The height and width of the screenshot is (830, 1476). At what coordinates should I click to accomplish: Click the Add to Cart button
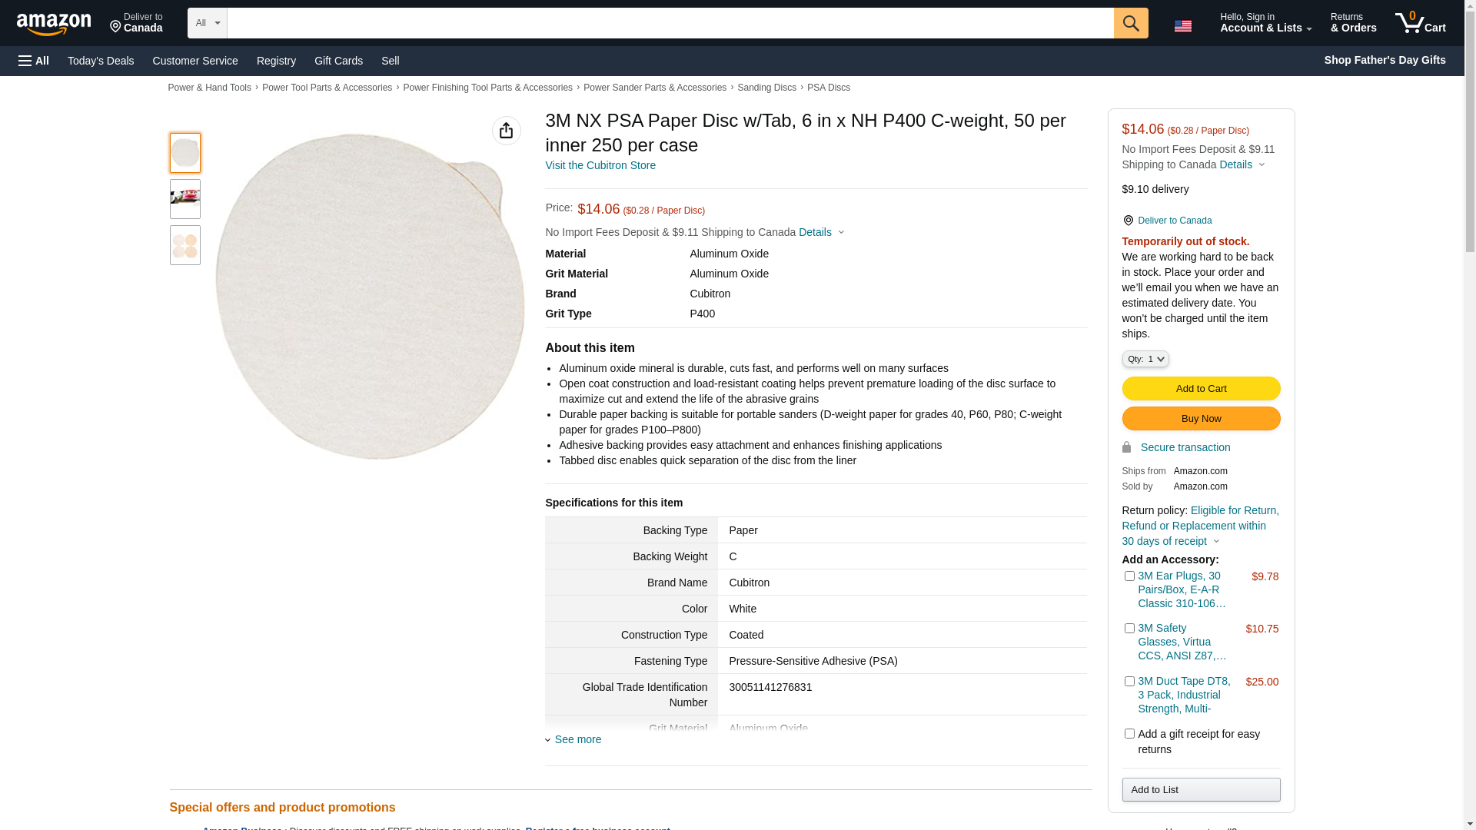tap(1201, 388)
